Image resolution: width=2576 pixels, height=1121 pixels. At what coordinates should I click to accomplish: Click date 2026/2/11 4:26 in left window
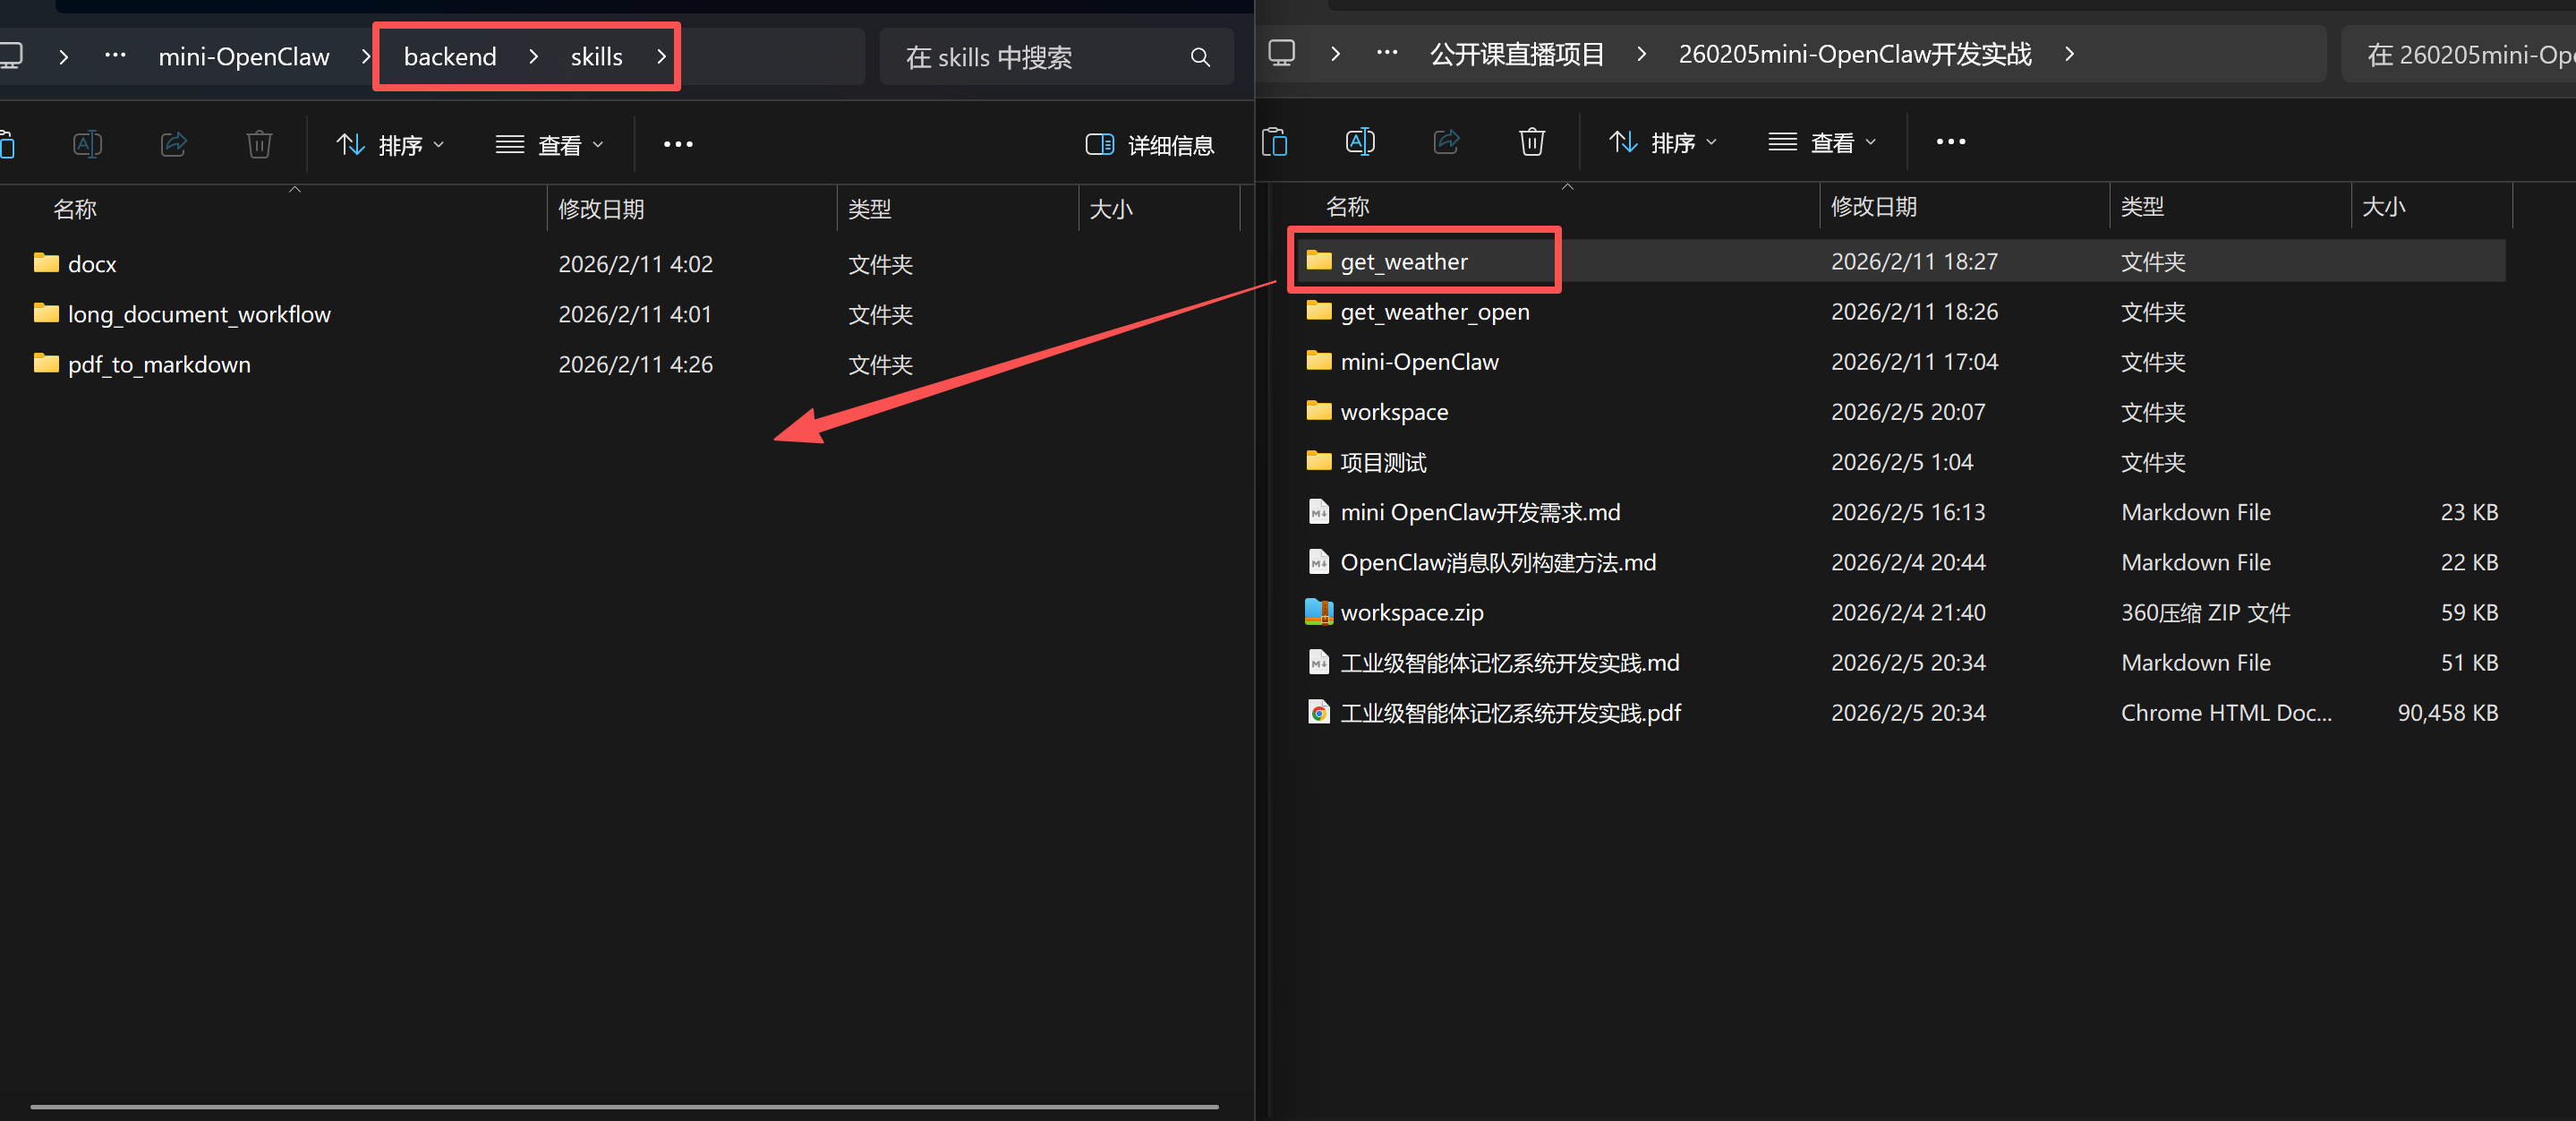click(635, 364)
